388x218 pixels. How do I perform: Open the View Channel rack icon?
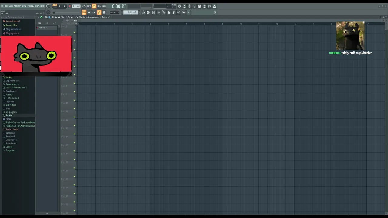(154, 12)
